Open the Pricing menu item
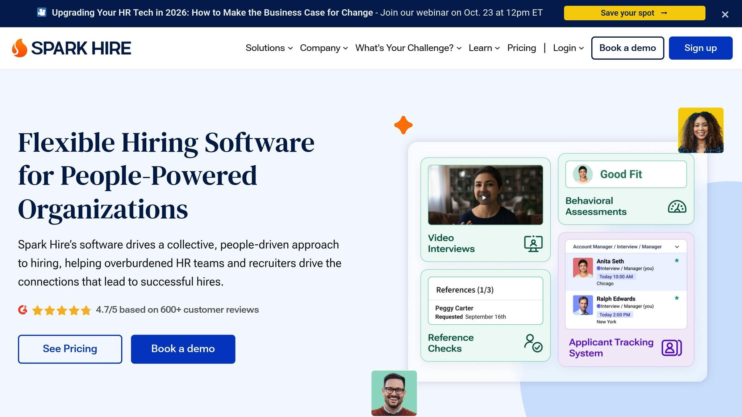This screenshot has width=742, height=417. pos(522,48)
